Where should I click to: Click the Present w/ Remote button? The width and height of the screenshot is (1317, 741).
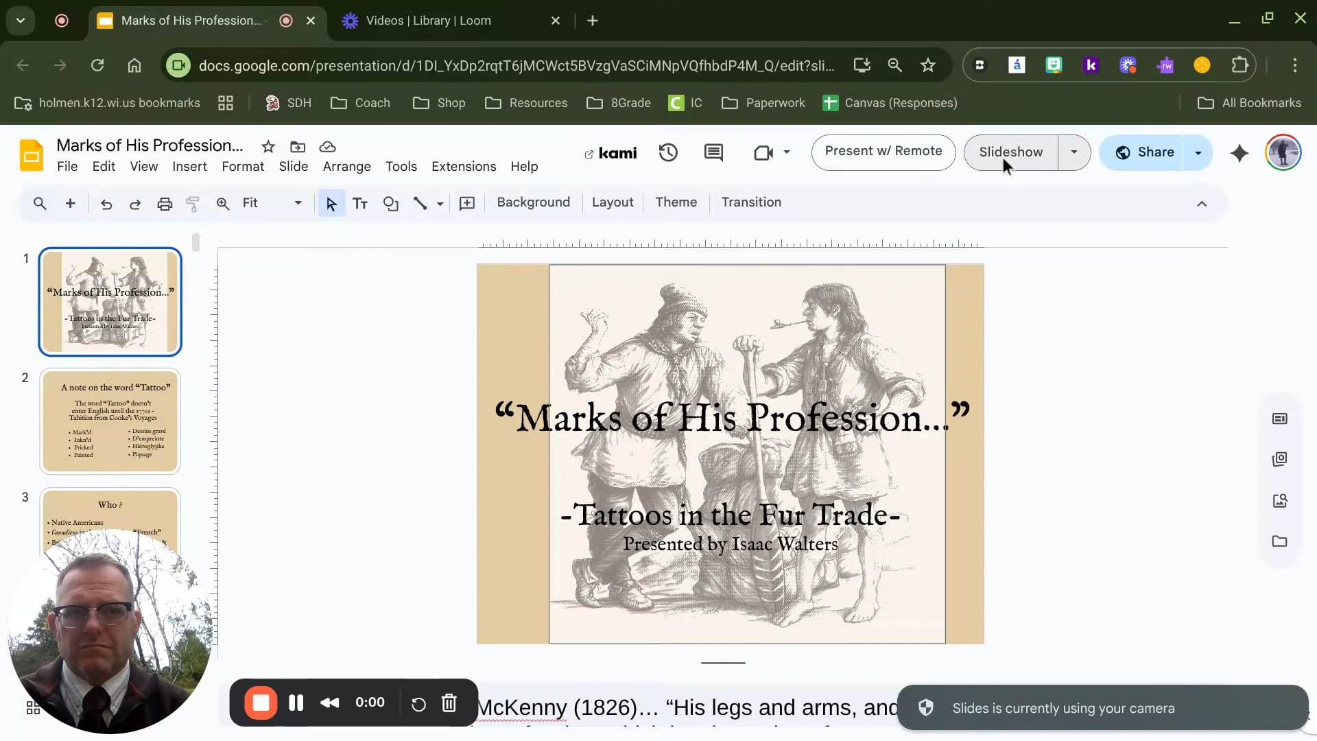click(883, 152)
